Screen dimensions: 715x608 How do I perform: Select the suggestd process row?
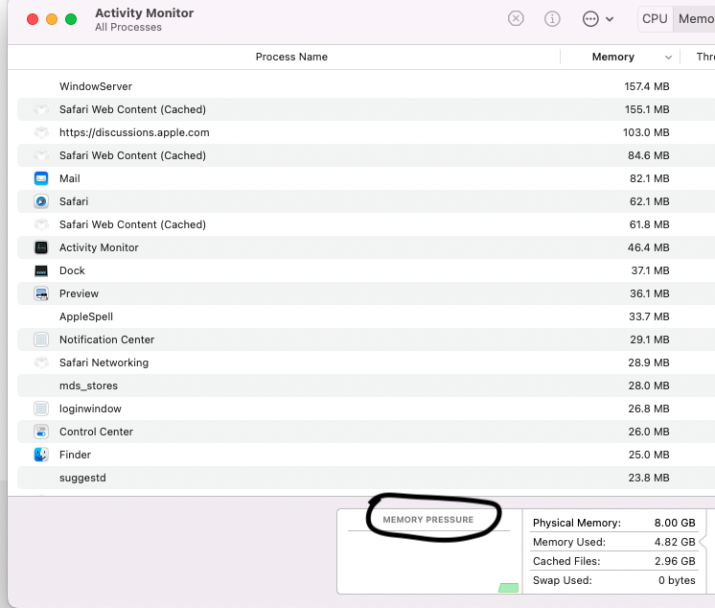(x=366, y=478)
